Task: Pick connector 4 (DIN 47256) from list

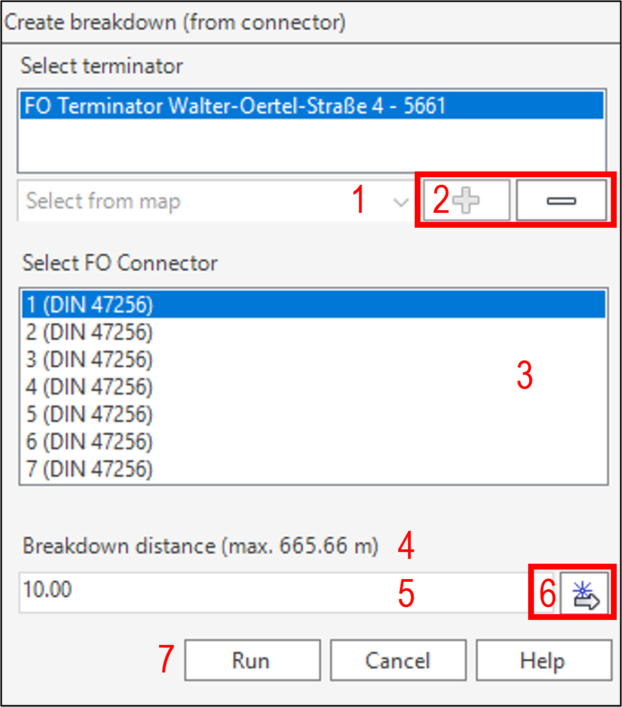Action: point(90,387)
